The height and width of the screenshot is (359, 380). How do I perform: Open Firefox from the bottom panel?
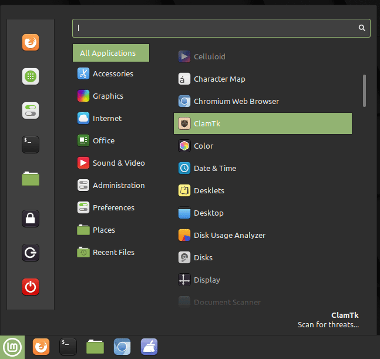[41, 347]
